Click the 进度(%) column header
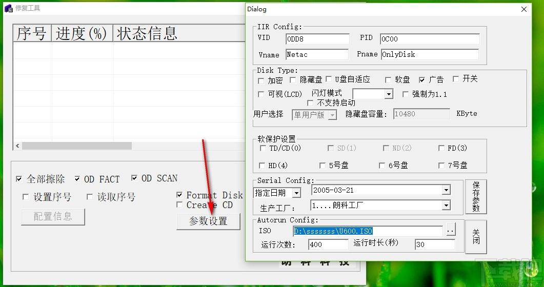 (82, 34)
